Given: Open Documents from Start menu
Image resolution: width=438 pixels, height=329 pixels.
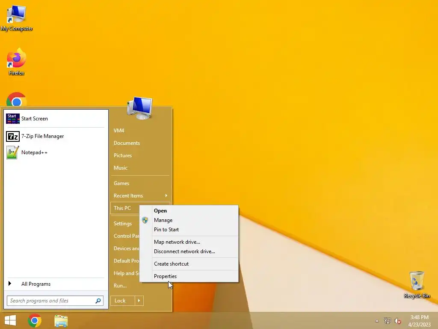Looking at the screenshot, I should click(x=127, y=143).
